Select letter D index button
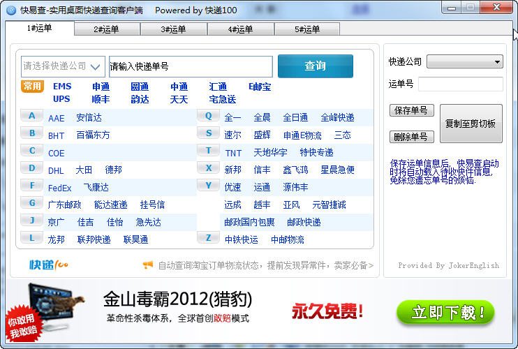 (x=31, y=168)
